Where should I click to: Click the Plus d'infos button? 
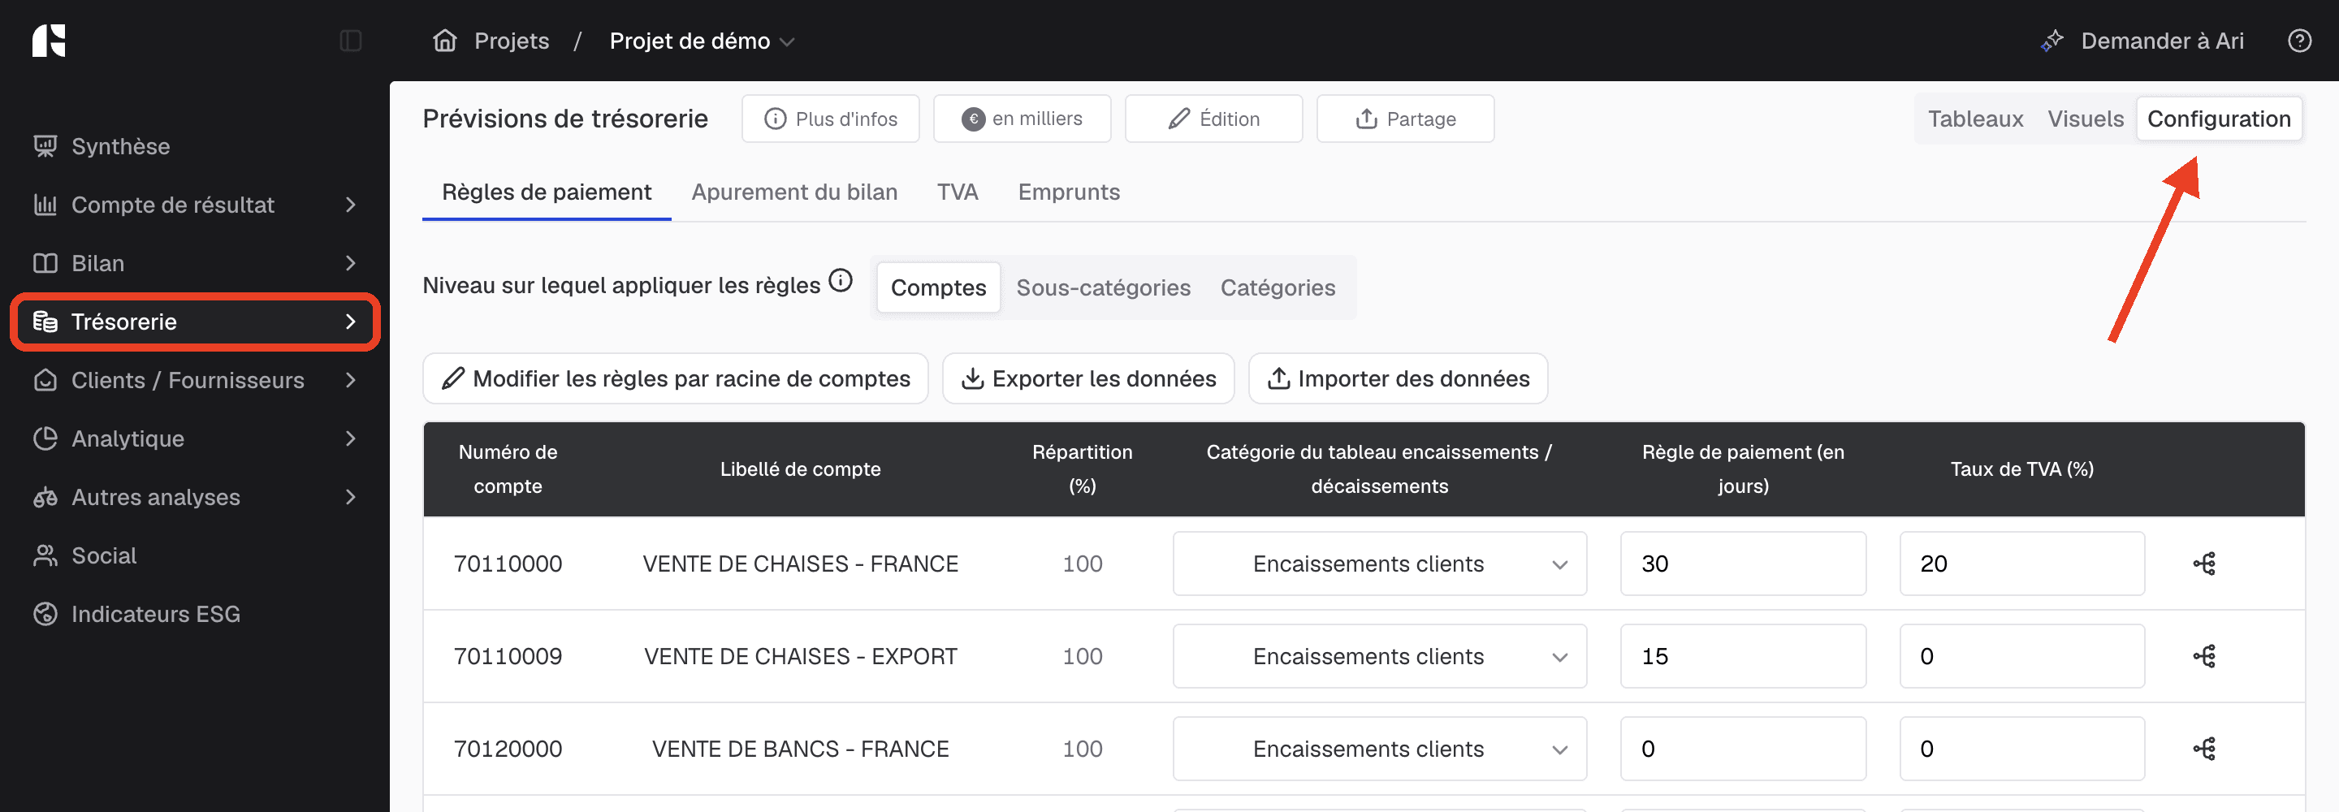point(830,119)
